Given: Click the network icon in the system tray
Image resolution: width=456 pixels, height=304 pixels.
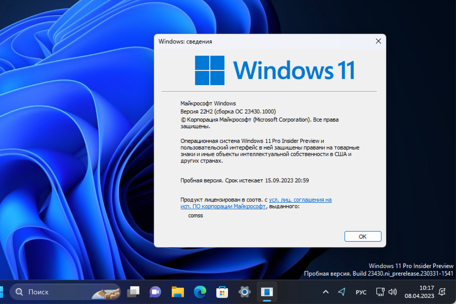Looking at the screenshot, I should coord(380,292).
